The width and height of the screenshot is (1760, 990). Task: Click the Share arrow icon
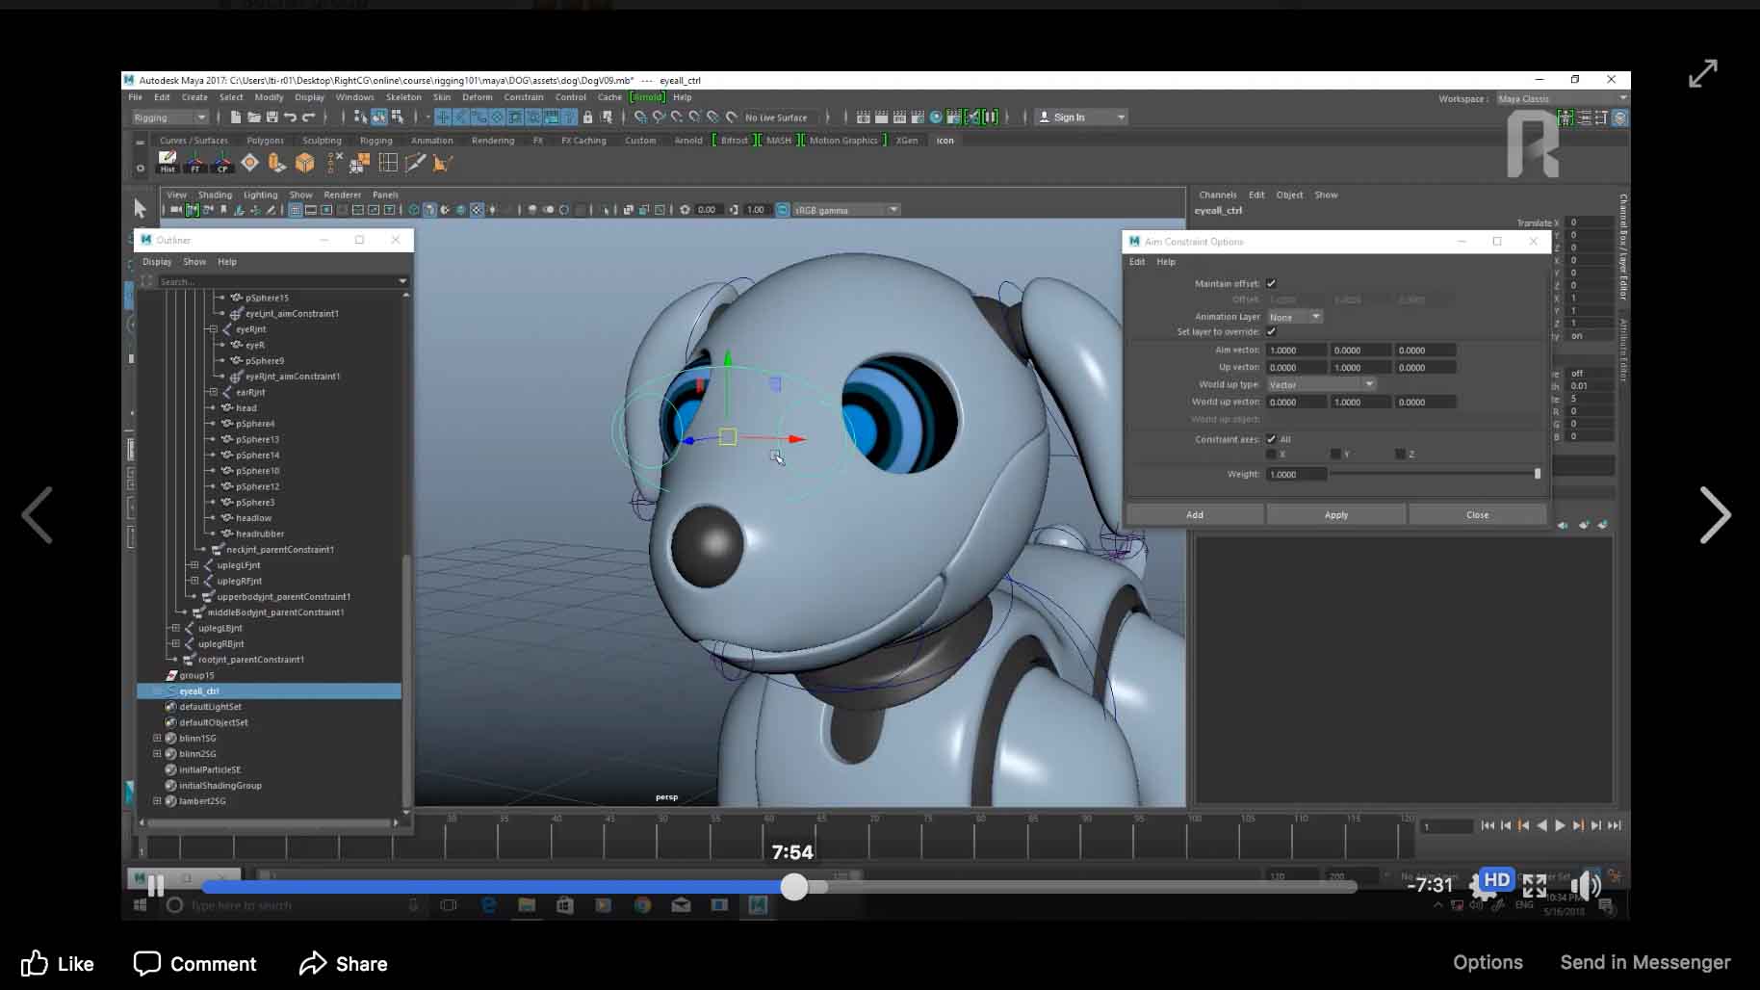[x=313, y=963]
